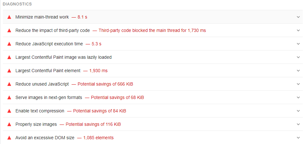Click the red triangle for Avoid an excessive DOM size

click(x=9, y=138)
